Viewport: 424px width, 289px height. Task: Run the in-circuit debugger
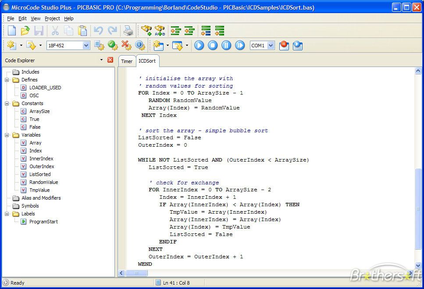[198, 45]
